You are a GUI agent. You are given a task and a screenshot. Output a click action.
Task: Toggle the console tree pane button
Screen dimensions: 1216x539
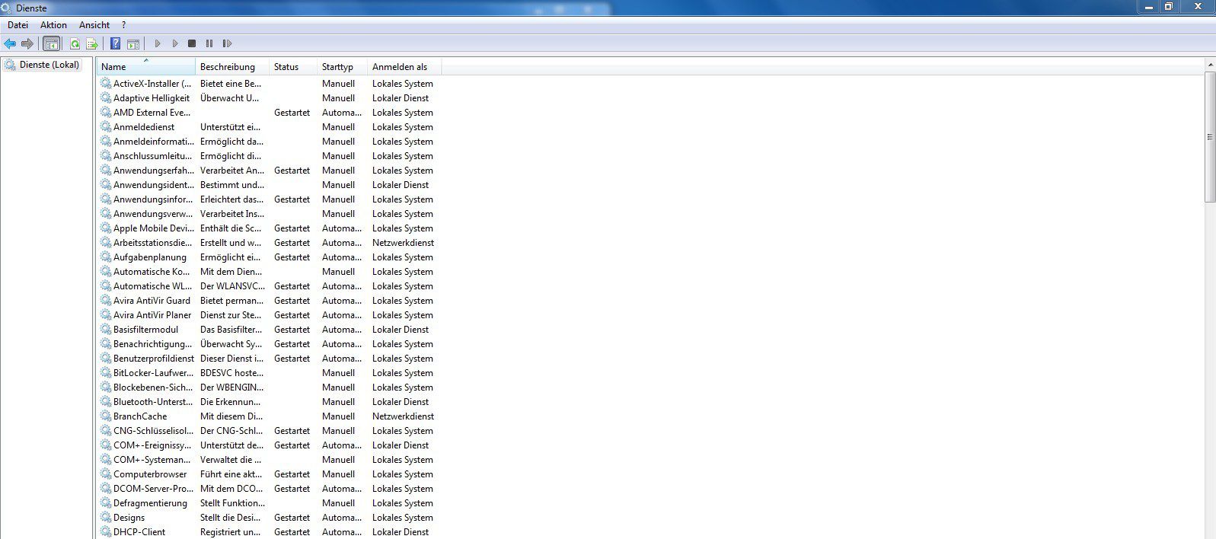coord(51,44)
